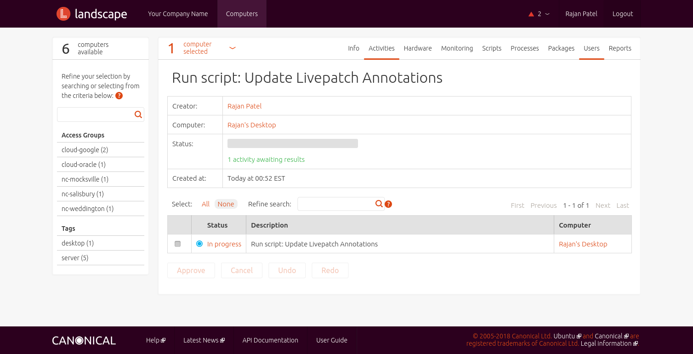Click the external link icon beside Latest News
The image size is (693, 354).
tap(222, 341)
